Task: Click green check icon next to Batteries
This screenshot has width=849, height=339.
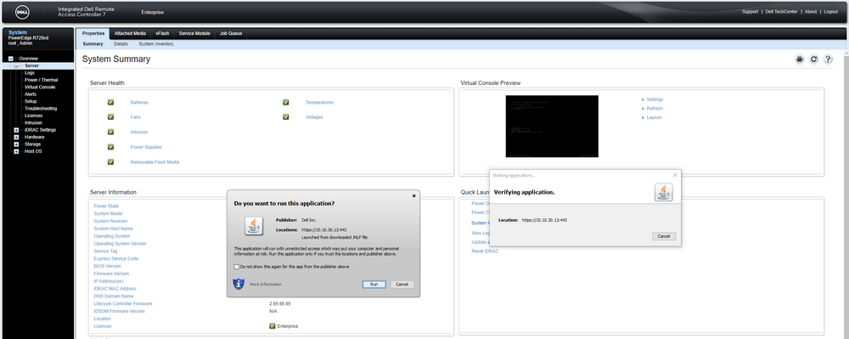Action: 111,102
